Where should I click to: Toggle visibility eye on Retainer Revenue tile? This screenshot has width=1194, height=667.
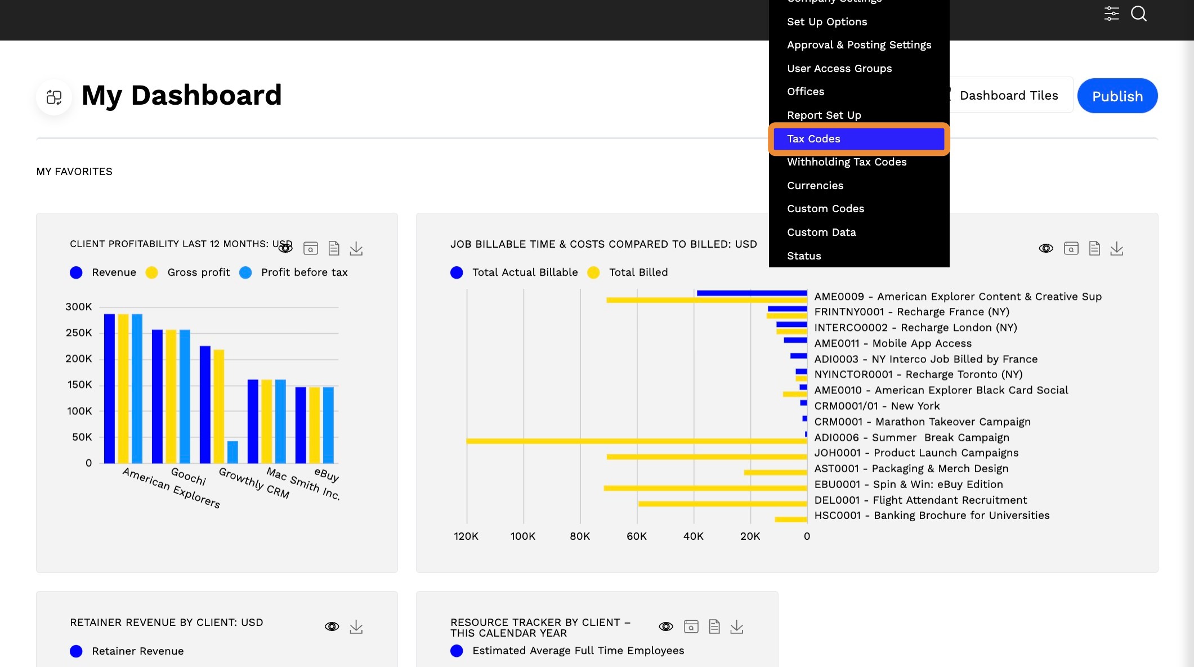click(332, 626)
